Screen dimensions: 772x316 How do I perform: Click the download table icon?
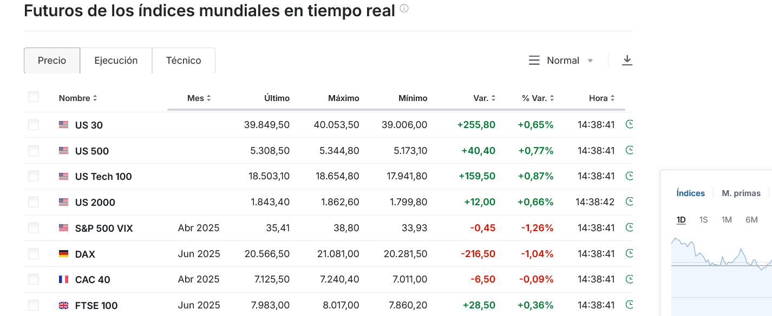click(627, 60)
